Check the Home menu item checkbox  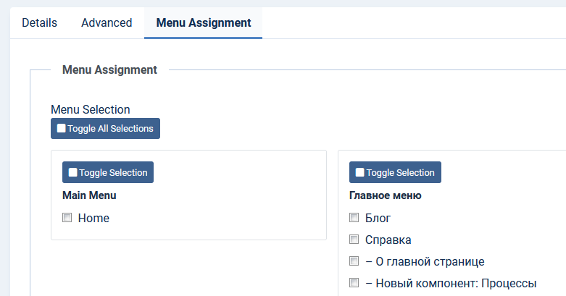(67, 217)
